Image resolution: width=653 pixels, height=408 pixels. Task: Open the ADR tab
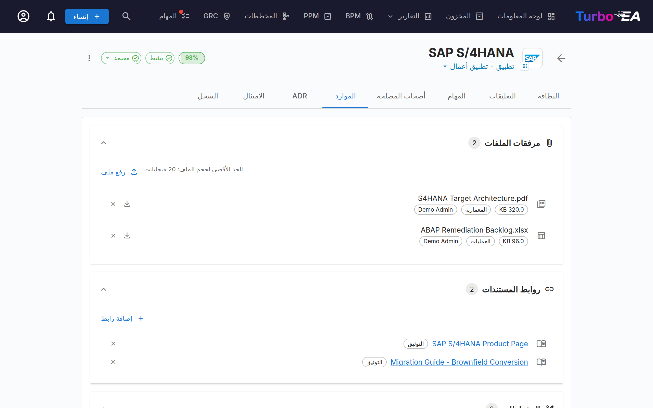(x=299, y=96)
